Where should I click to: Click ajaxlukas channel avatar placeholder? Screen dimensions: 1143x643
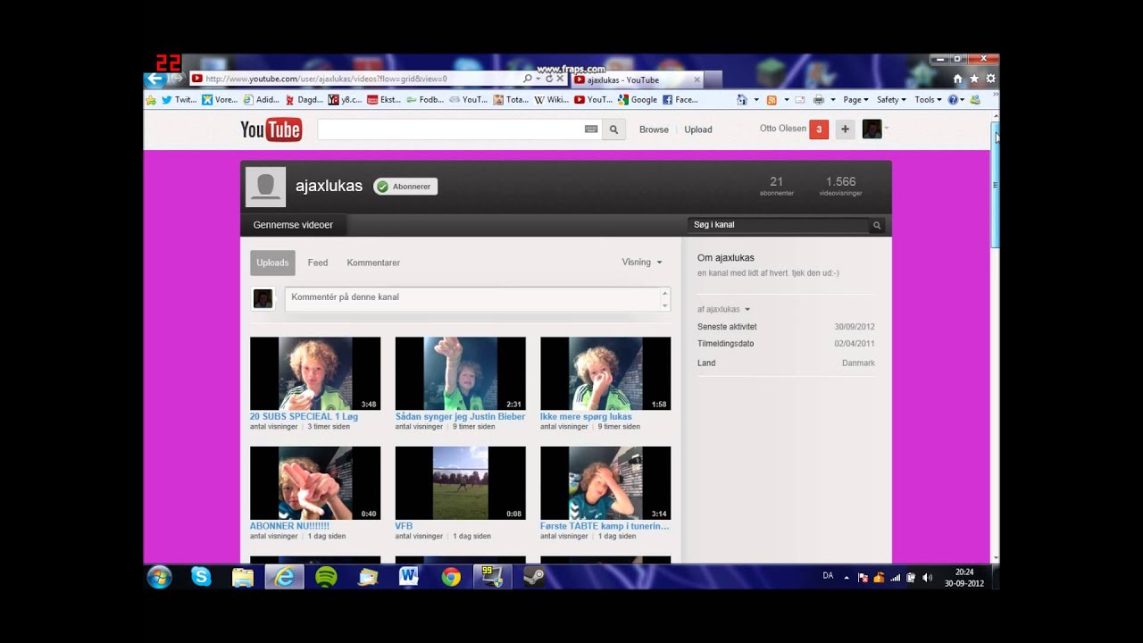tap(265, 186)
